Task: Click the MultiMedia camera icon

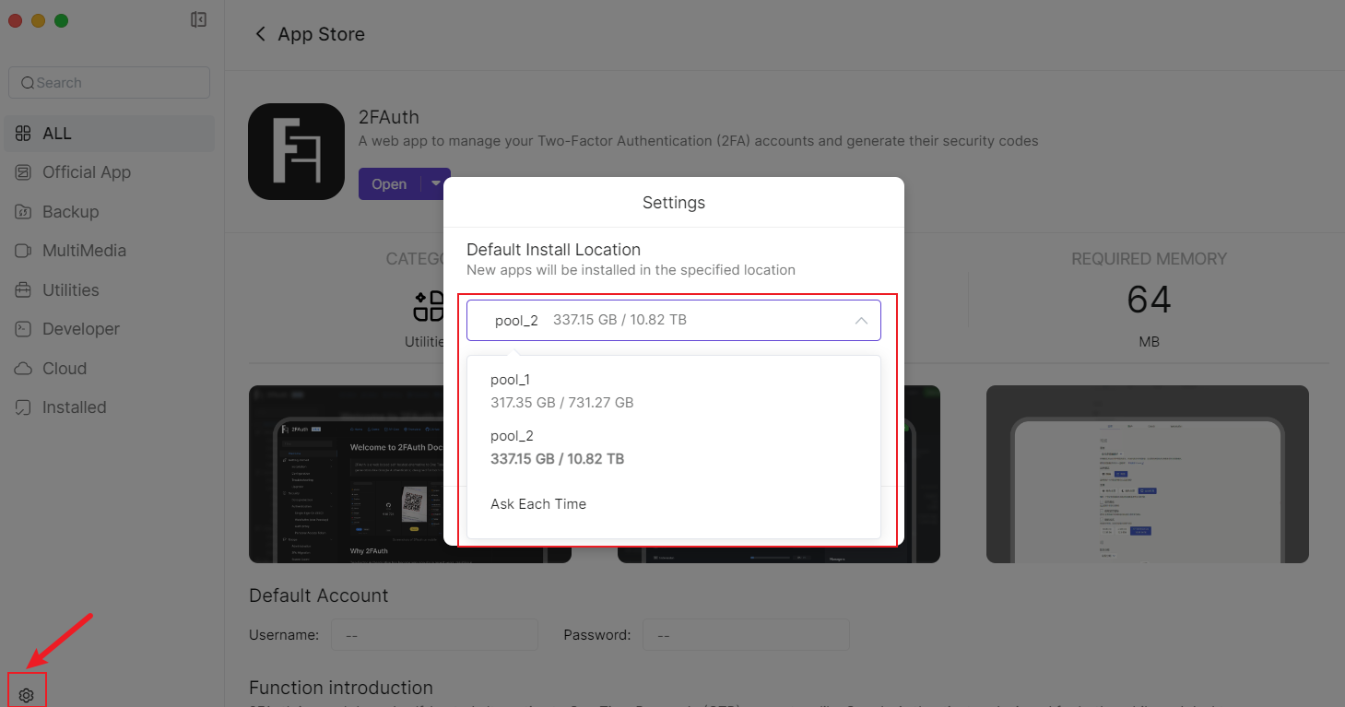Action: [x=24, y=251]
